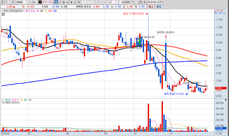Click the volume tag 15,799 on axis
Viewport: 229px width, 136px height.
coord(221,128)
